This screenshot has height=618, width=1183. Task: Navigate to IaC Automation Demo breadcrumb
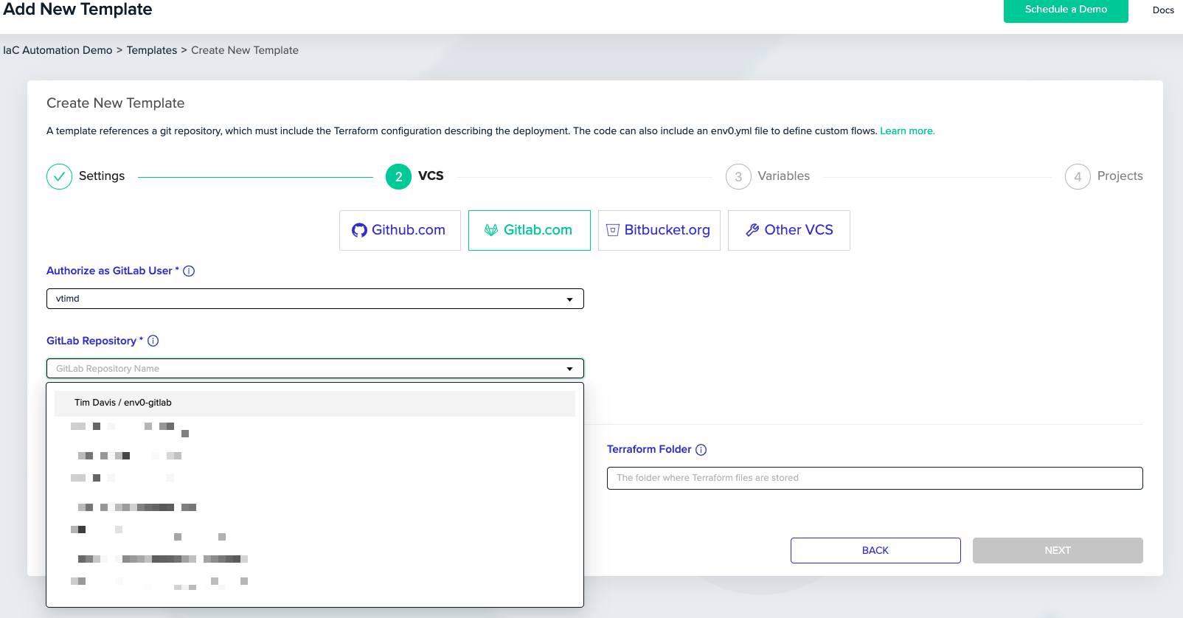(x=58, y=50)
